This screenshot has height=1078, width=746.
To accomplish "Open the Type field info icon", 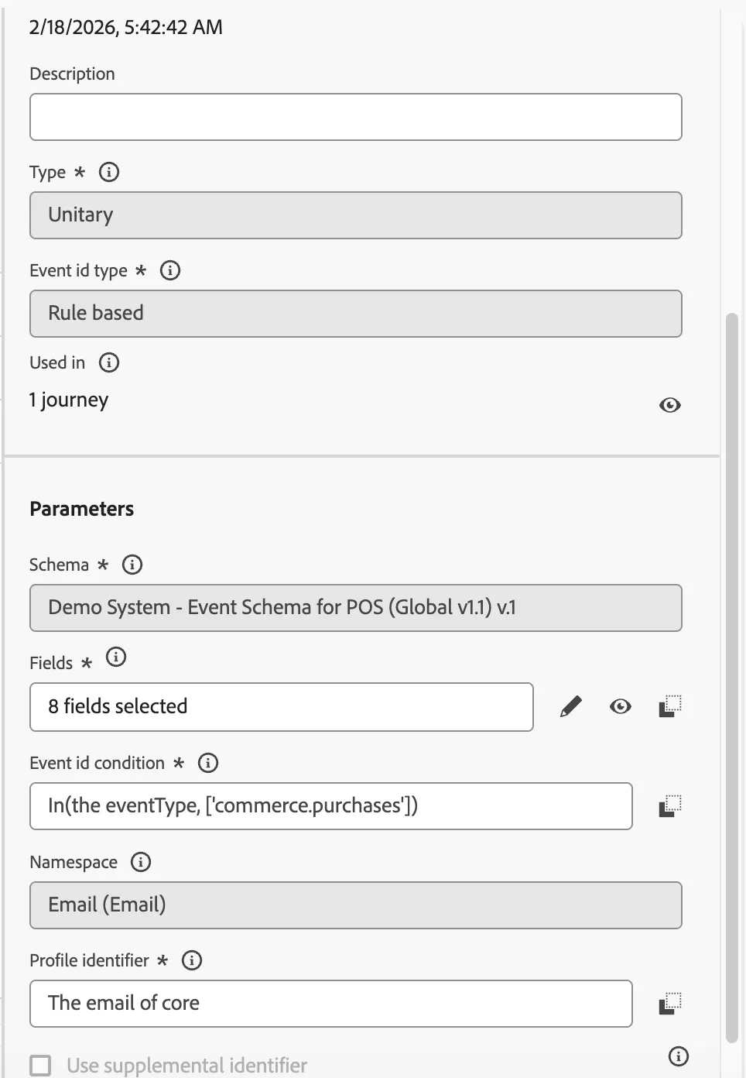I will (x=109, y=172).
